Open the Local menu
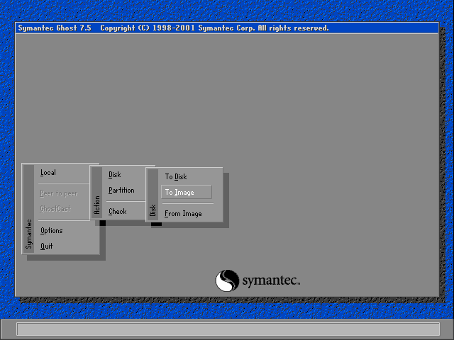 click(48, 173)
